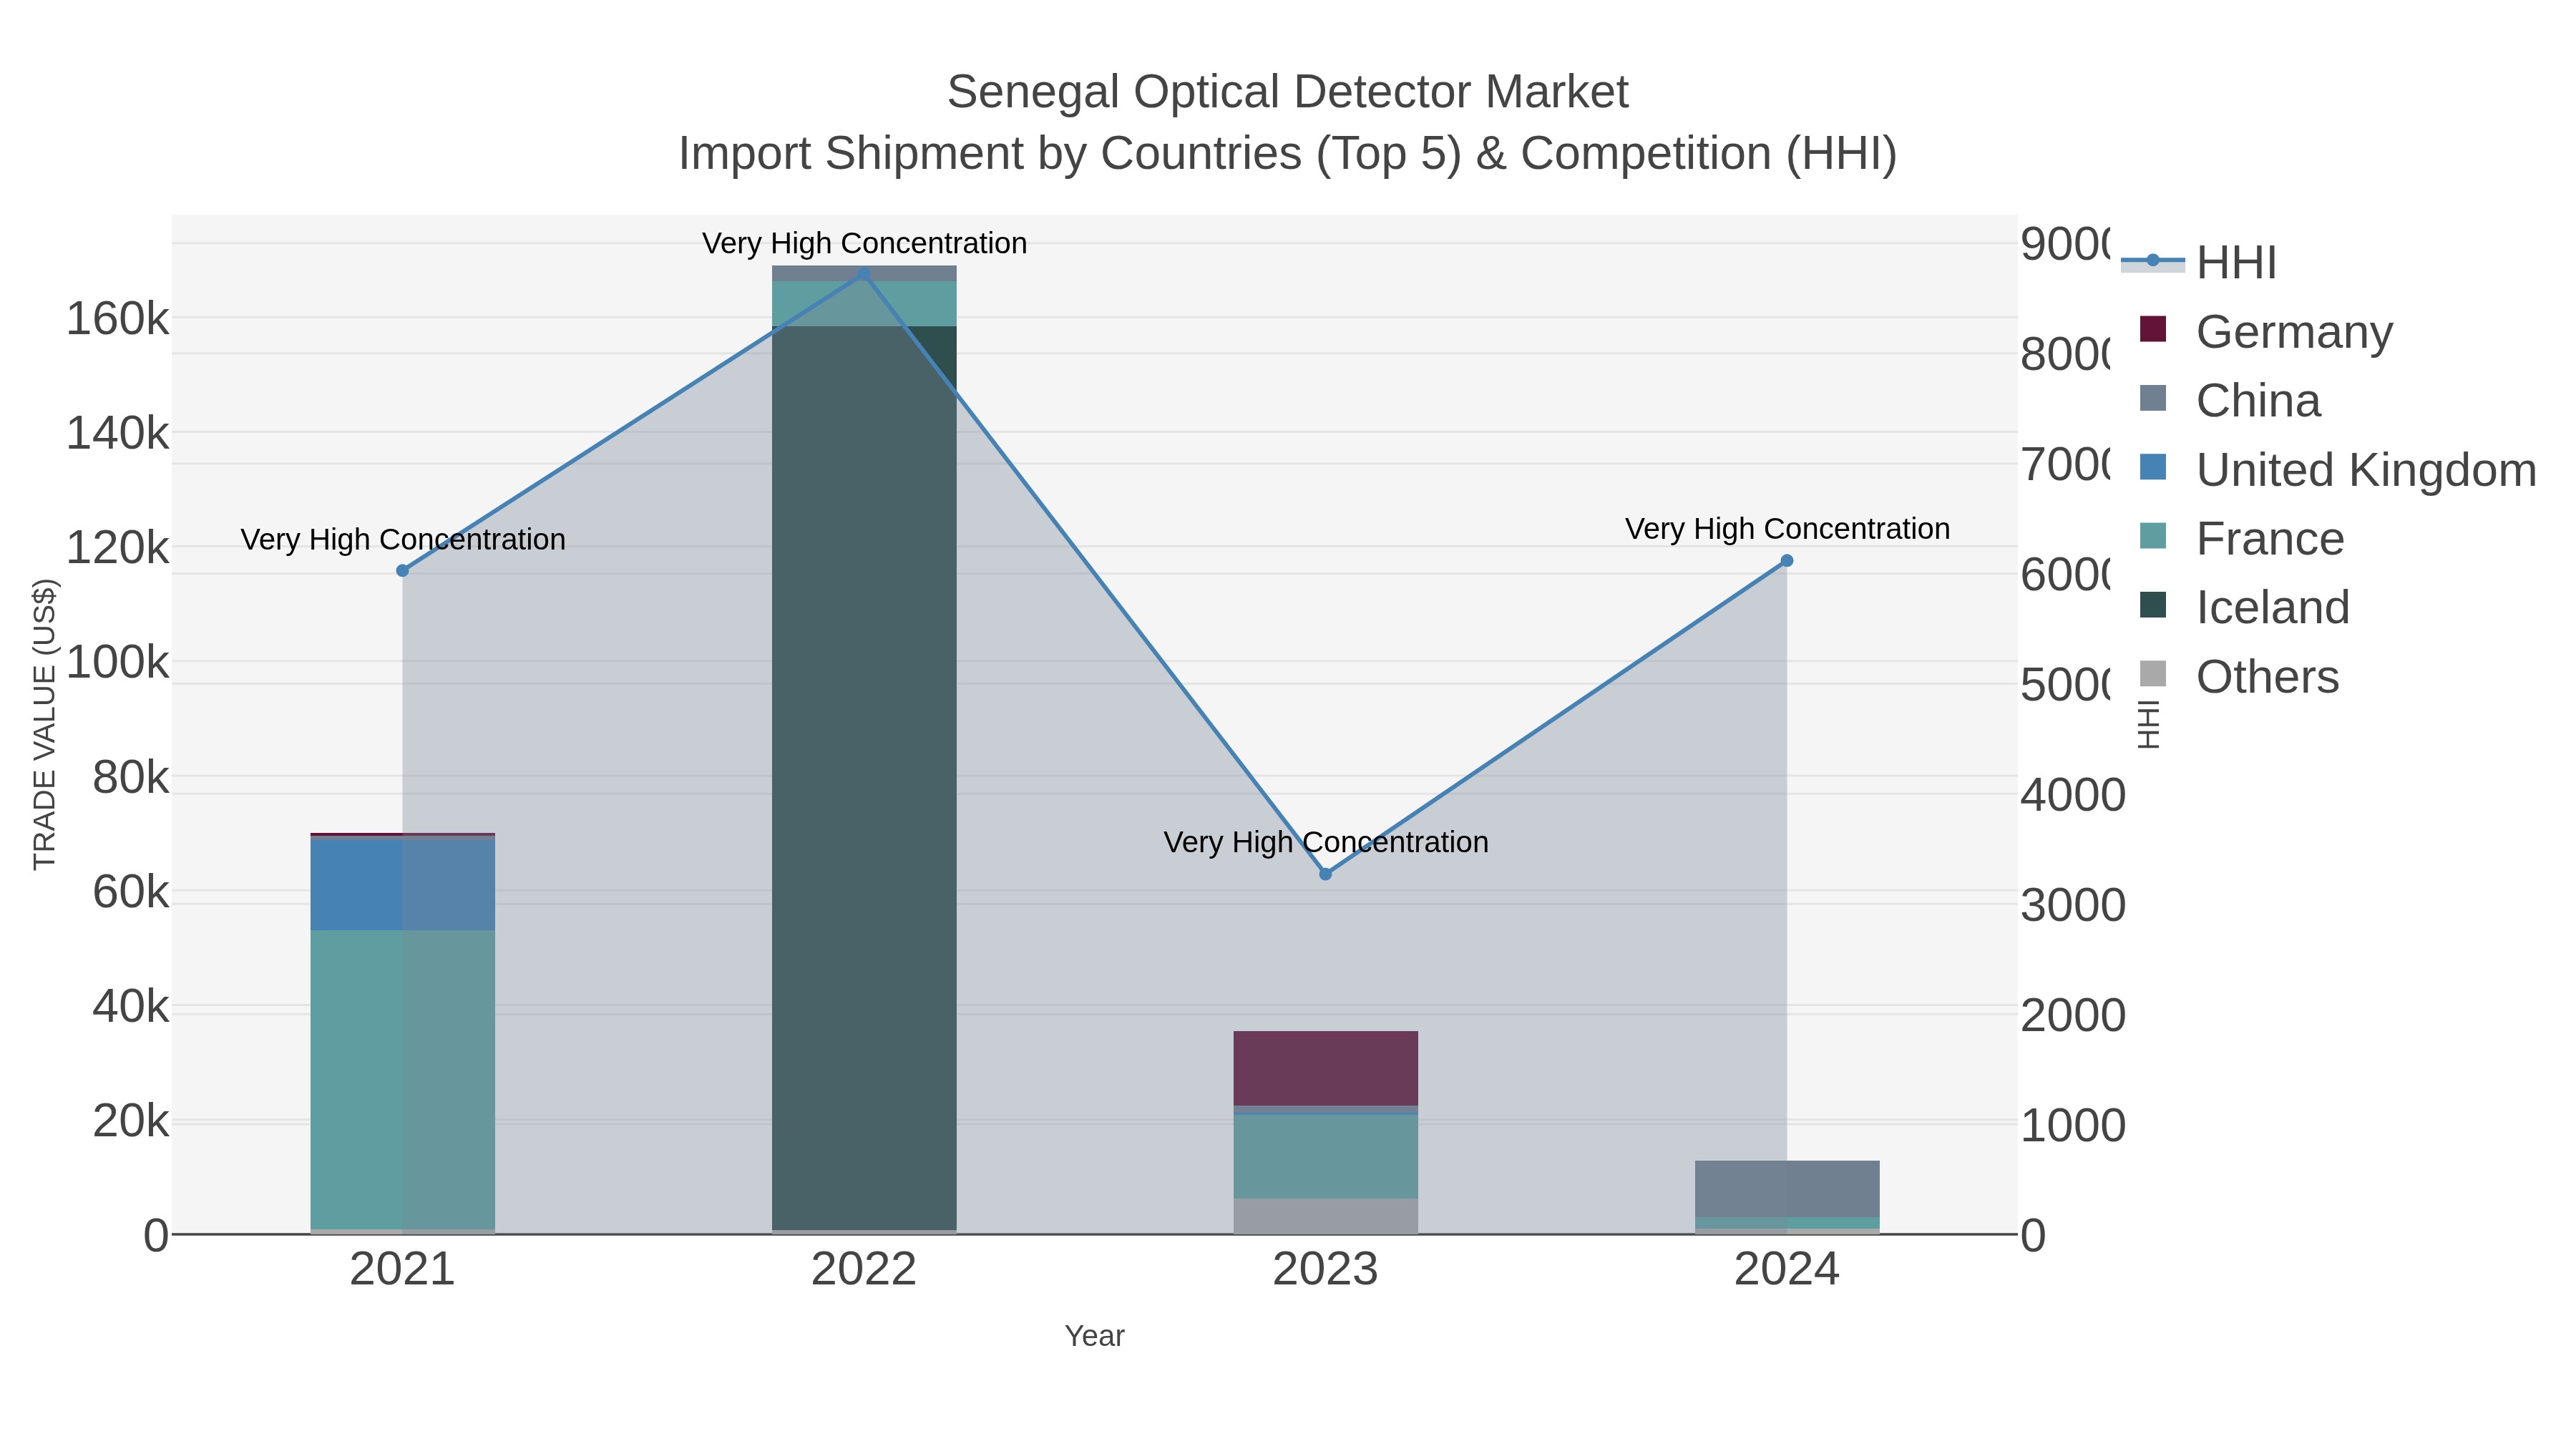Click the 3000 HHI axis tick label

tap(2072, 905)
